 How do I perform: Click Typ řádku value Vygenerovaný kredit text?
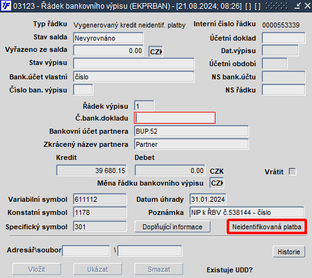click(130, 25)
